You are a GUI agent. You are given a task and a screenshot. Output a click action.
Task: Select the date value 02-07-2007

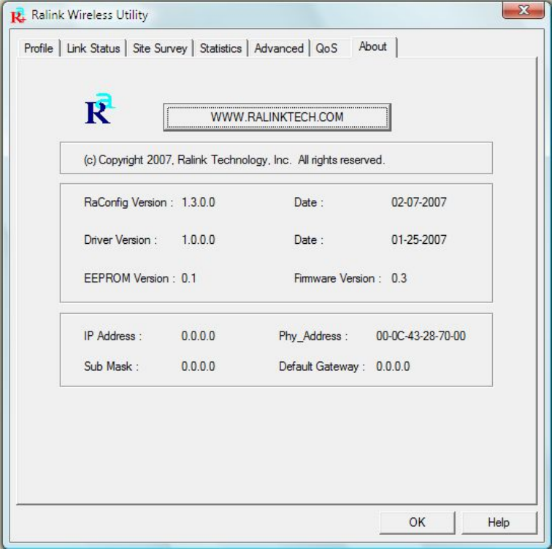(419, 202)
